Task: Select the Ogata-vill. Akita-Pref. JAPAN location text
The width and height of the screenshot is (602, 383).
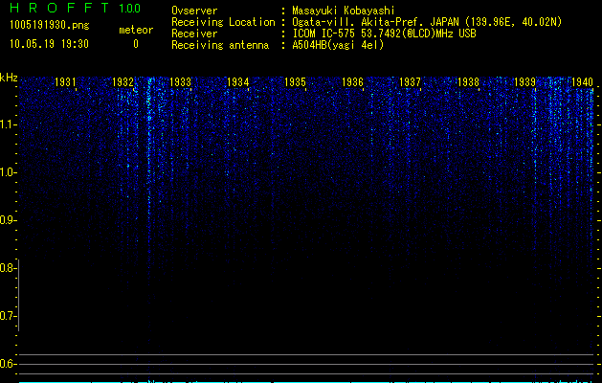Action: pos(427,22)
